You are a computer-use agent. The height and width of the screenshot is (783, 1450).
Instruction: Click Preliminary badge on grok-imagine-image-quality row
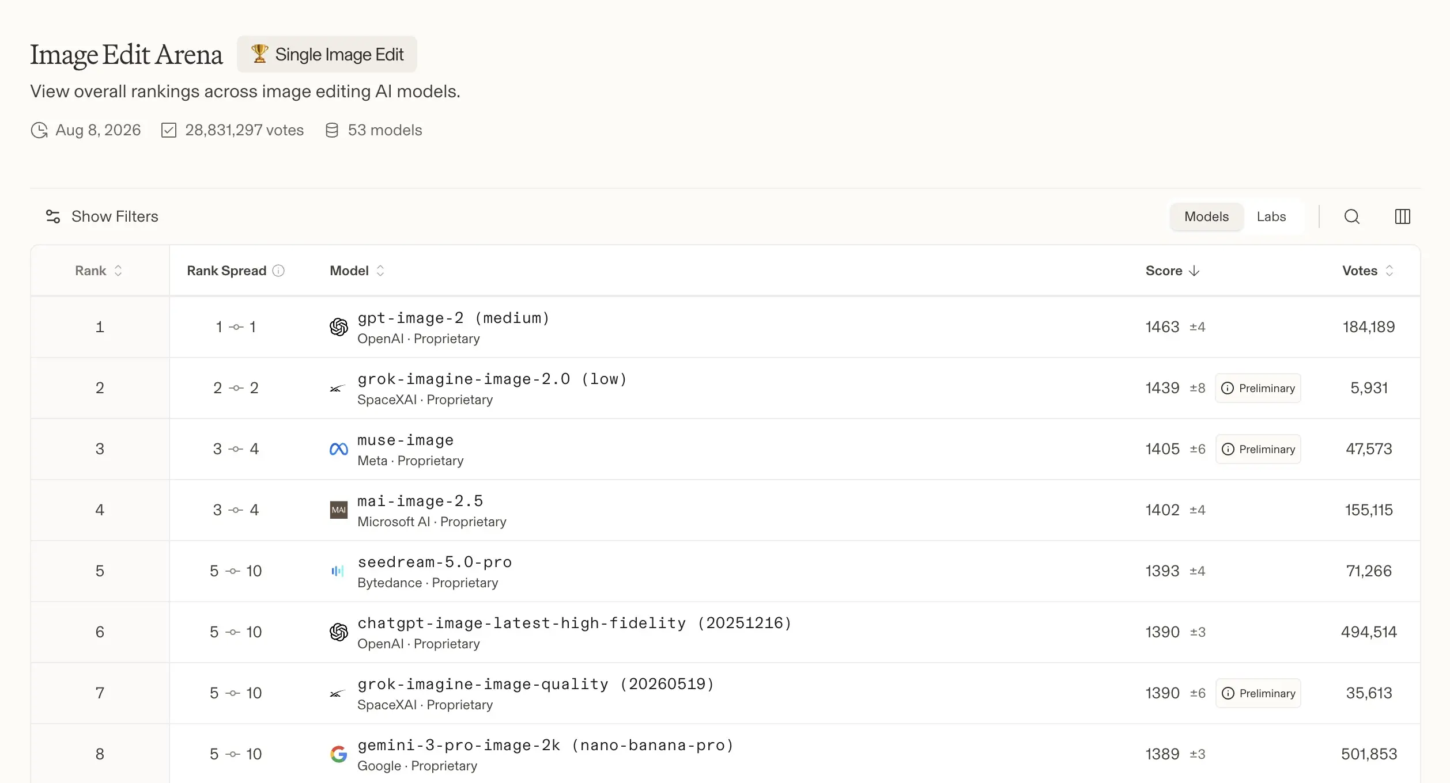(x=1258, y=693)
